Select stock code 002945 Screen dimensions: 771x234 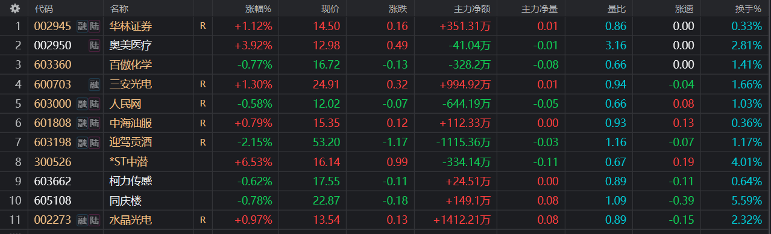(52, 26)
